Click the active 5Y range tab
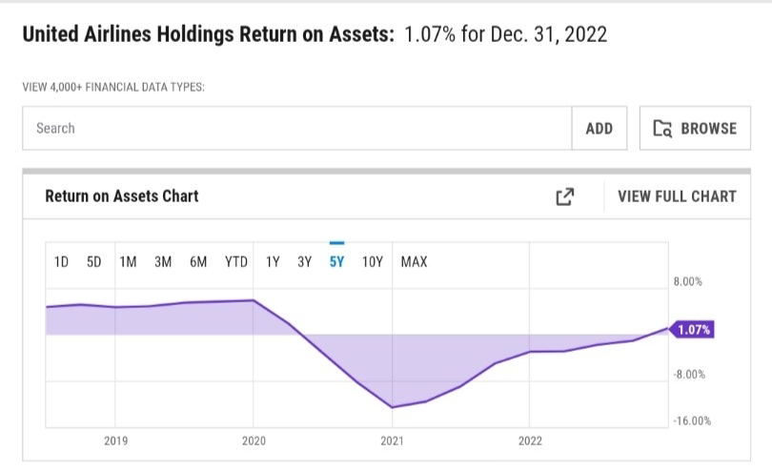772x471 pixels. 336,262
